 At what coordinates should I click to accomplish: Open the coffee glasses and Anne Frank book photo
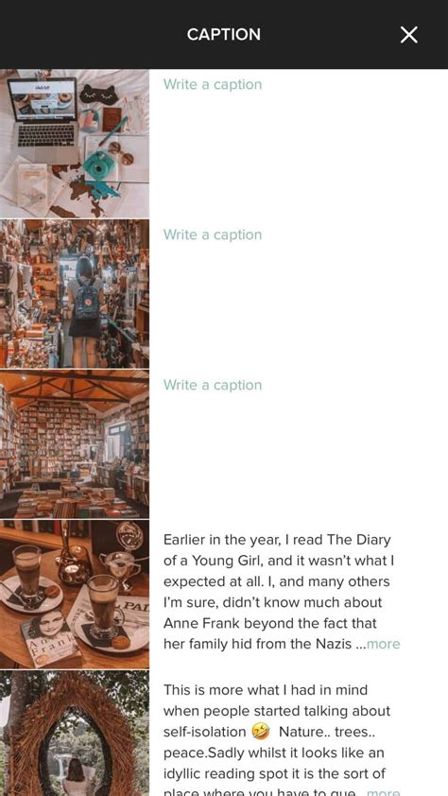(75, 595)
